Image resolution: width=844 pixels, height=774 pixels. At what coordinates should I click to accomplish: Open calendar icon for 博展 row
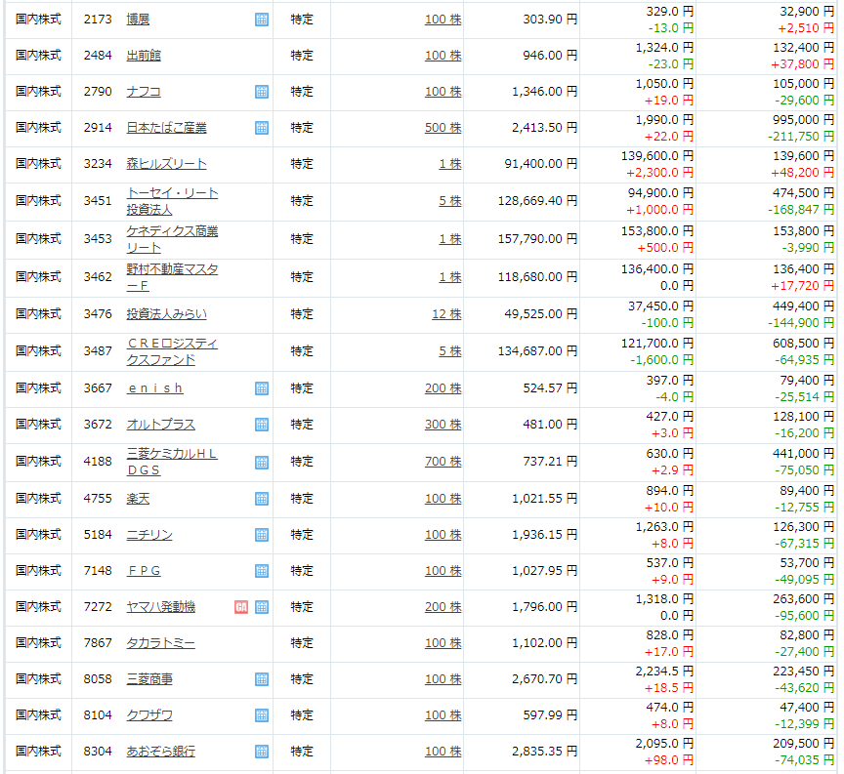[x=262, y=20]
